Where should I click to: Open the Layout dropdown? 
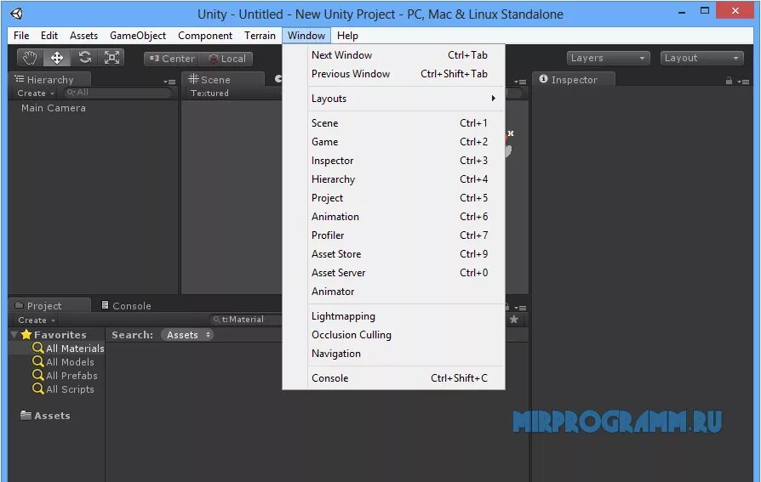[x=701, y=58]
